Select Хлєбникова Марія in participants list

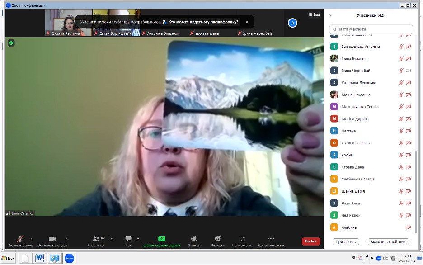pos(371,179)
